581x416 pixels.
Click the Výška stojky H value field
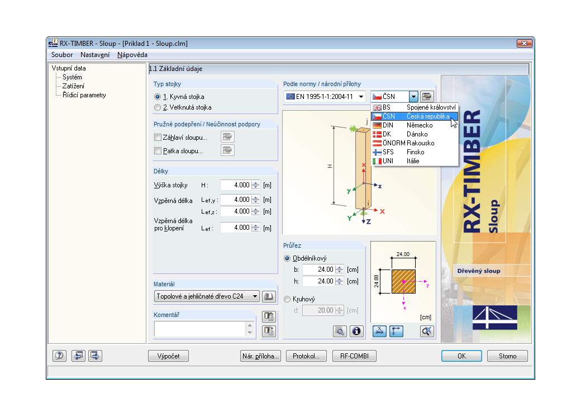[236, 185]
